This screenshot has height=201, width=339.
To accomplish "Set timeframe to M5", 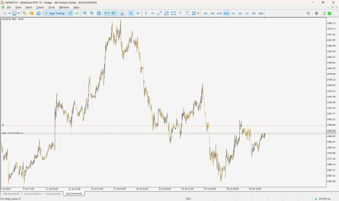I will coord(213,14).
